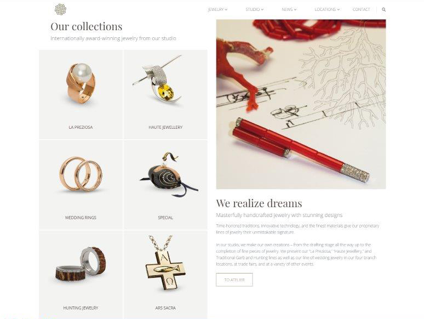Select the Jewelry menu label
This screenshot has width=424, height=319.
pos(216,9)
